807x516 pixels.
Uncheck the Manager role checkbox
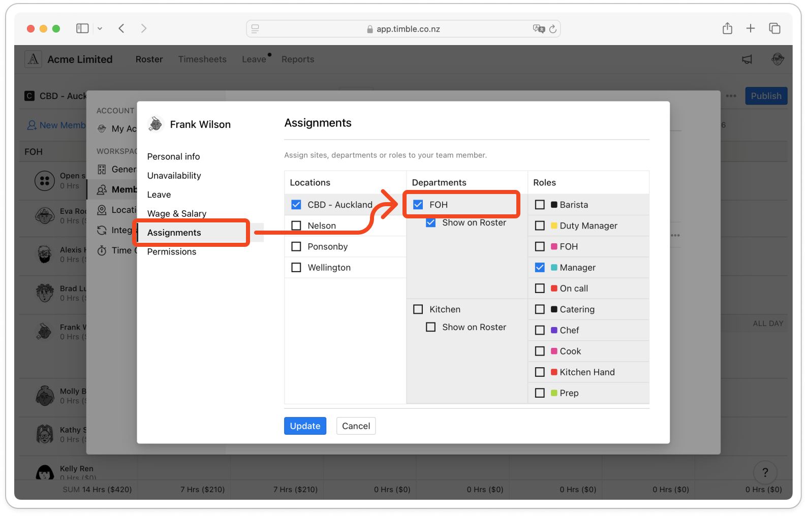540,268
